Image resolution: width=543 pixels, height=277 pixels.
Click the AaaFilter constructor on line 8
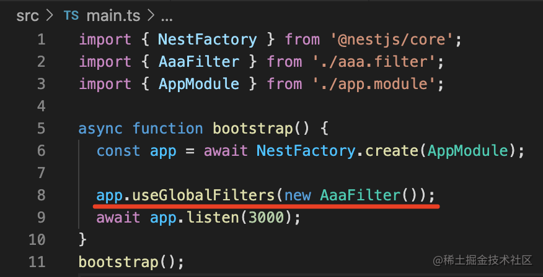point(360,195)
